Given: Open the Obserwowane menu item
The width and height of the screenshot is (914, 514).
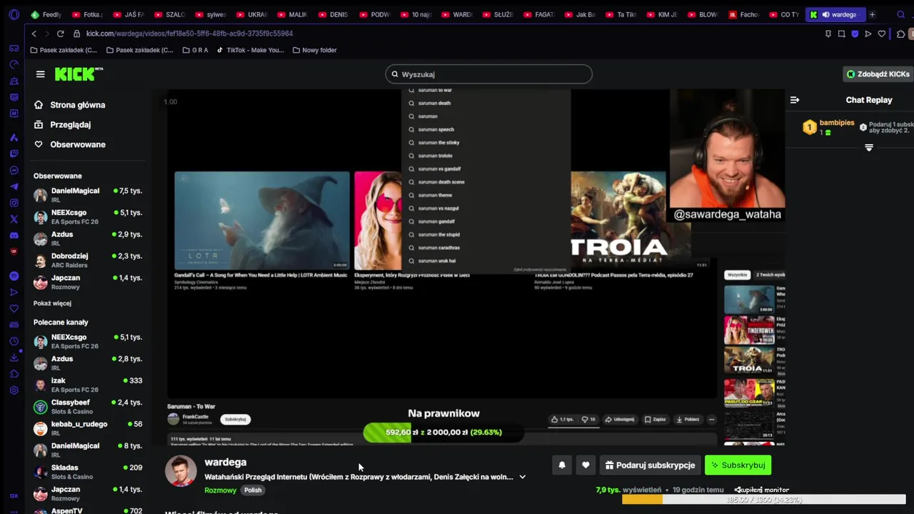Looking at the screenshot, I should [x=77, y=144].
